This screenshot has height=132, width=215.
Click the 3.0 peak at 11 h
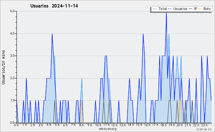coord(106,56)
